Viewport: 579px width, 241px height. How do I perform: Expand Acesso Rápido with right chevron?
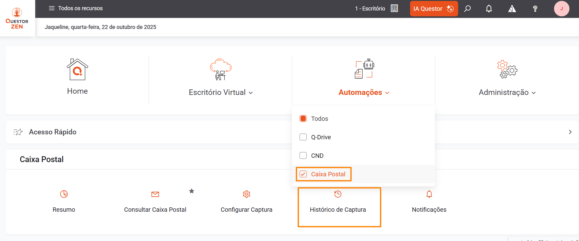coord(570,132)
